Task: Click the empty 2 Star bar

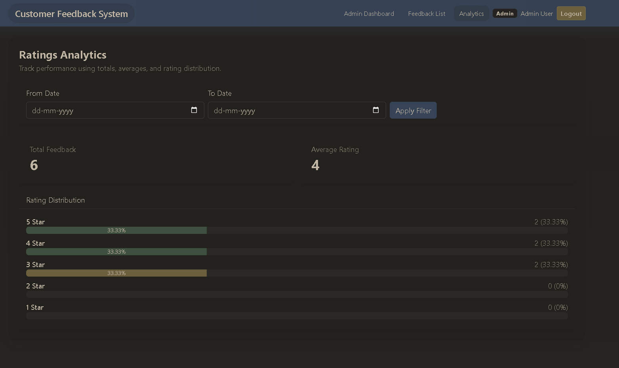Action: click(x=297, y=294)
